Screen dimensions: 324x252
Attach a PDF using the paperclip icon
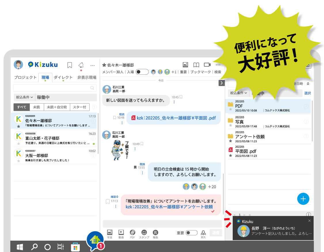[132, 233]
